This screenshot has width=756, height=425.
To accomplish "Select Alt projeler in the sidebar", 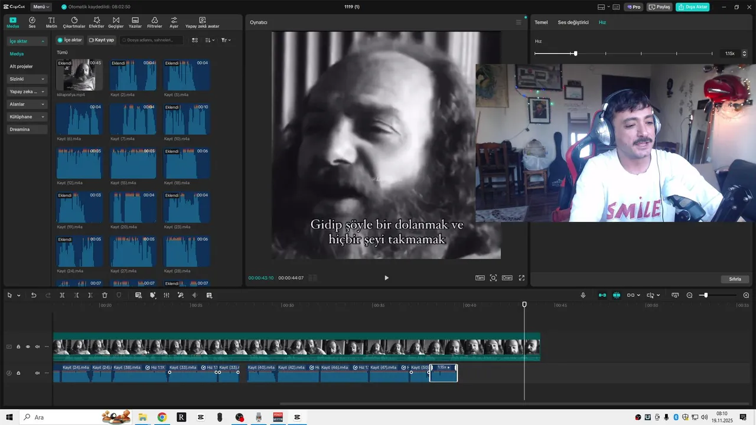I will (21, 66).
